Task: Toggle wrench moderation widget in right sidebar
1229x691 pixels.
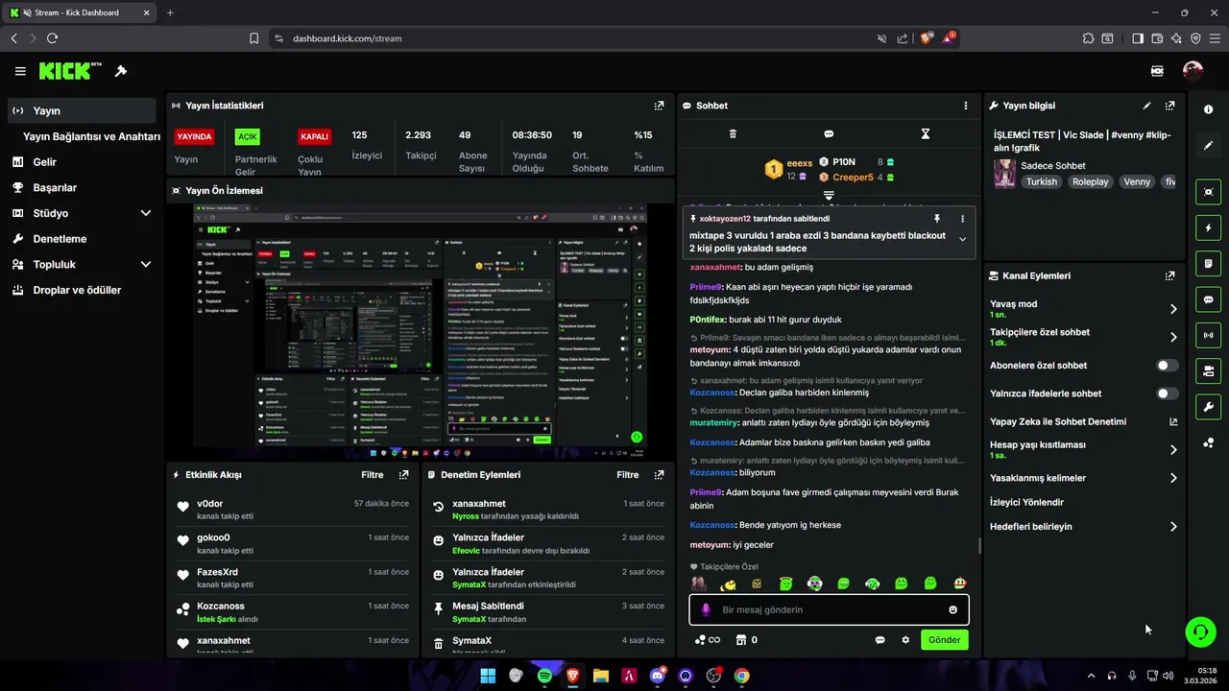Action: coord(1209,407)
